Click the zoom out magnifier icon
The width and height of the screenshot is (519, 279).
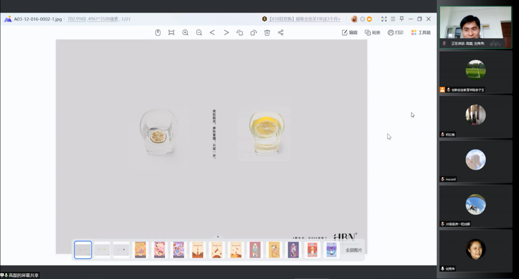tap(199, 33)
